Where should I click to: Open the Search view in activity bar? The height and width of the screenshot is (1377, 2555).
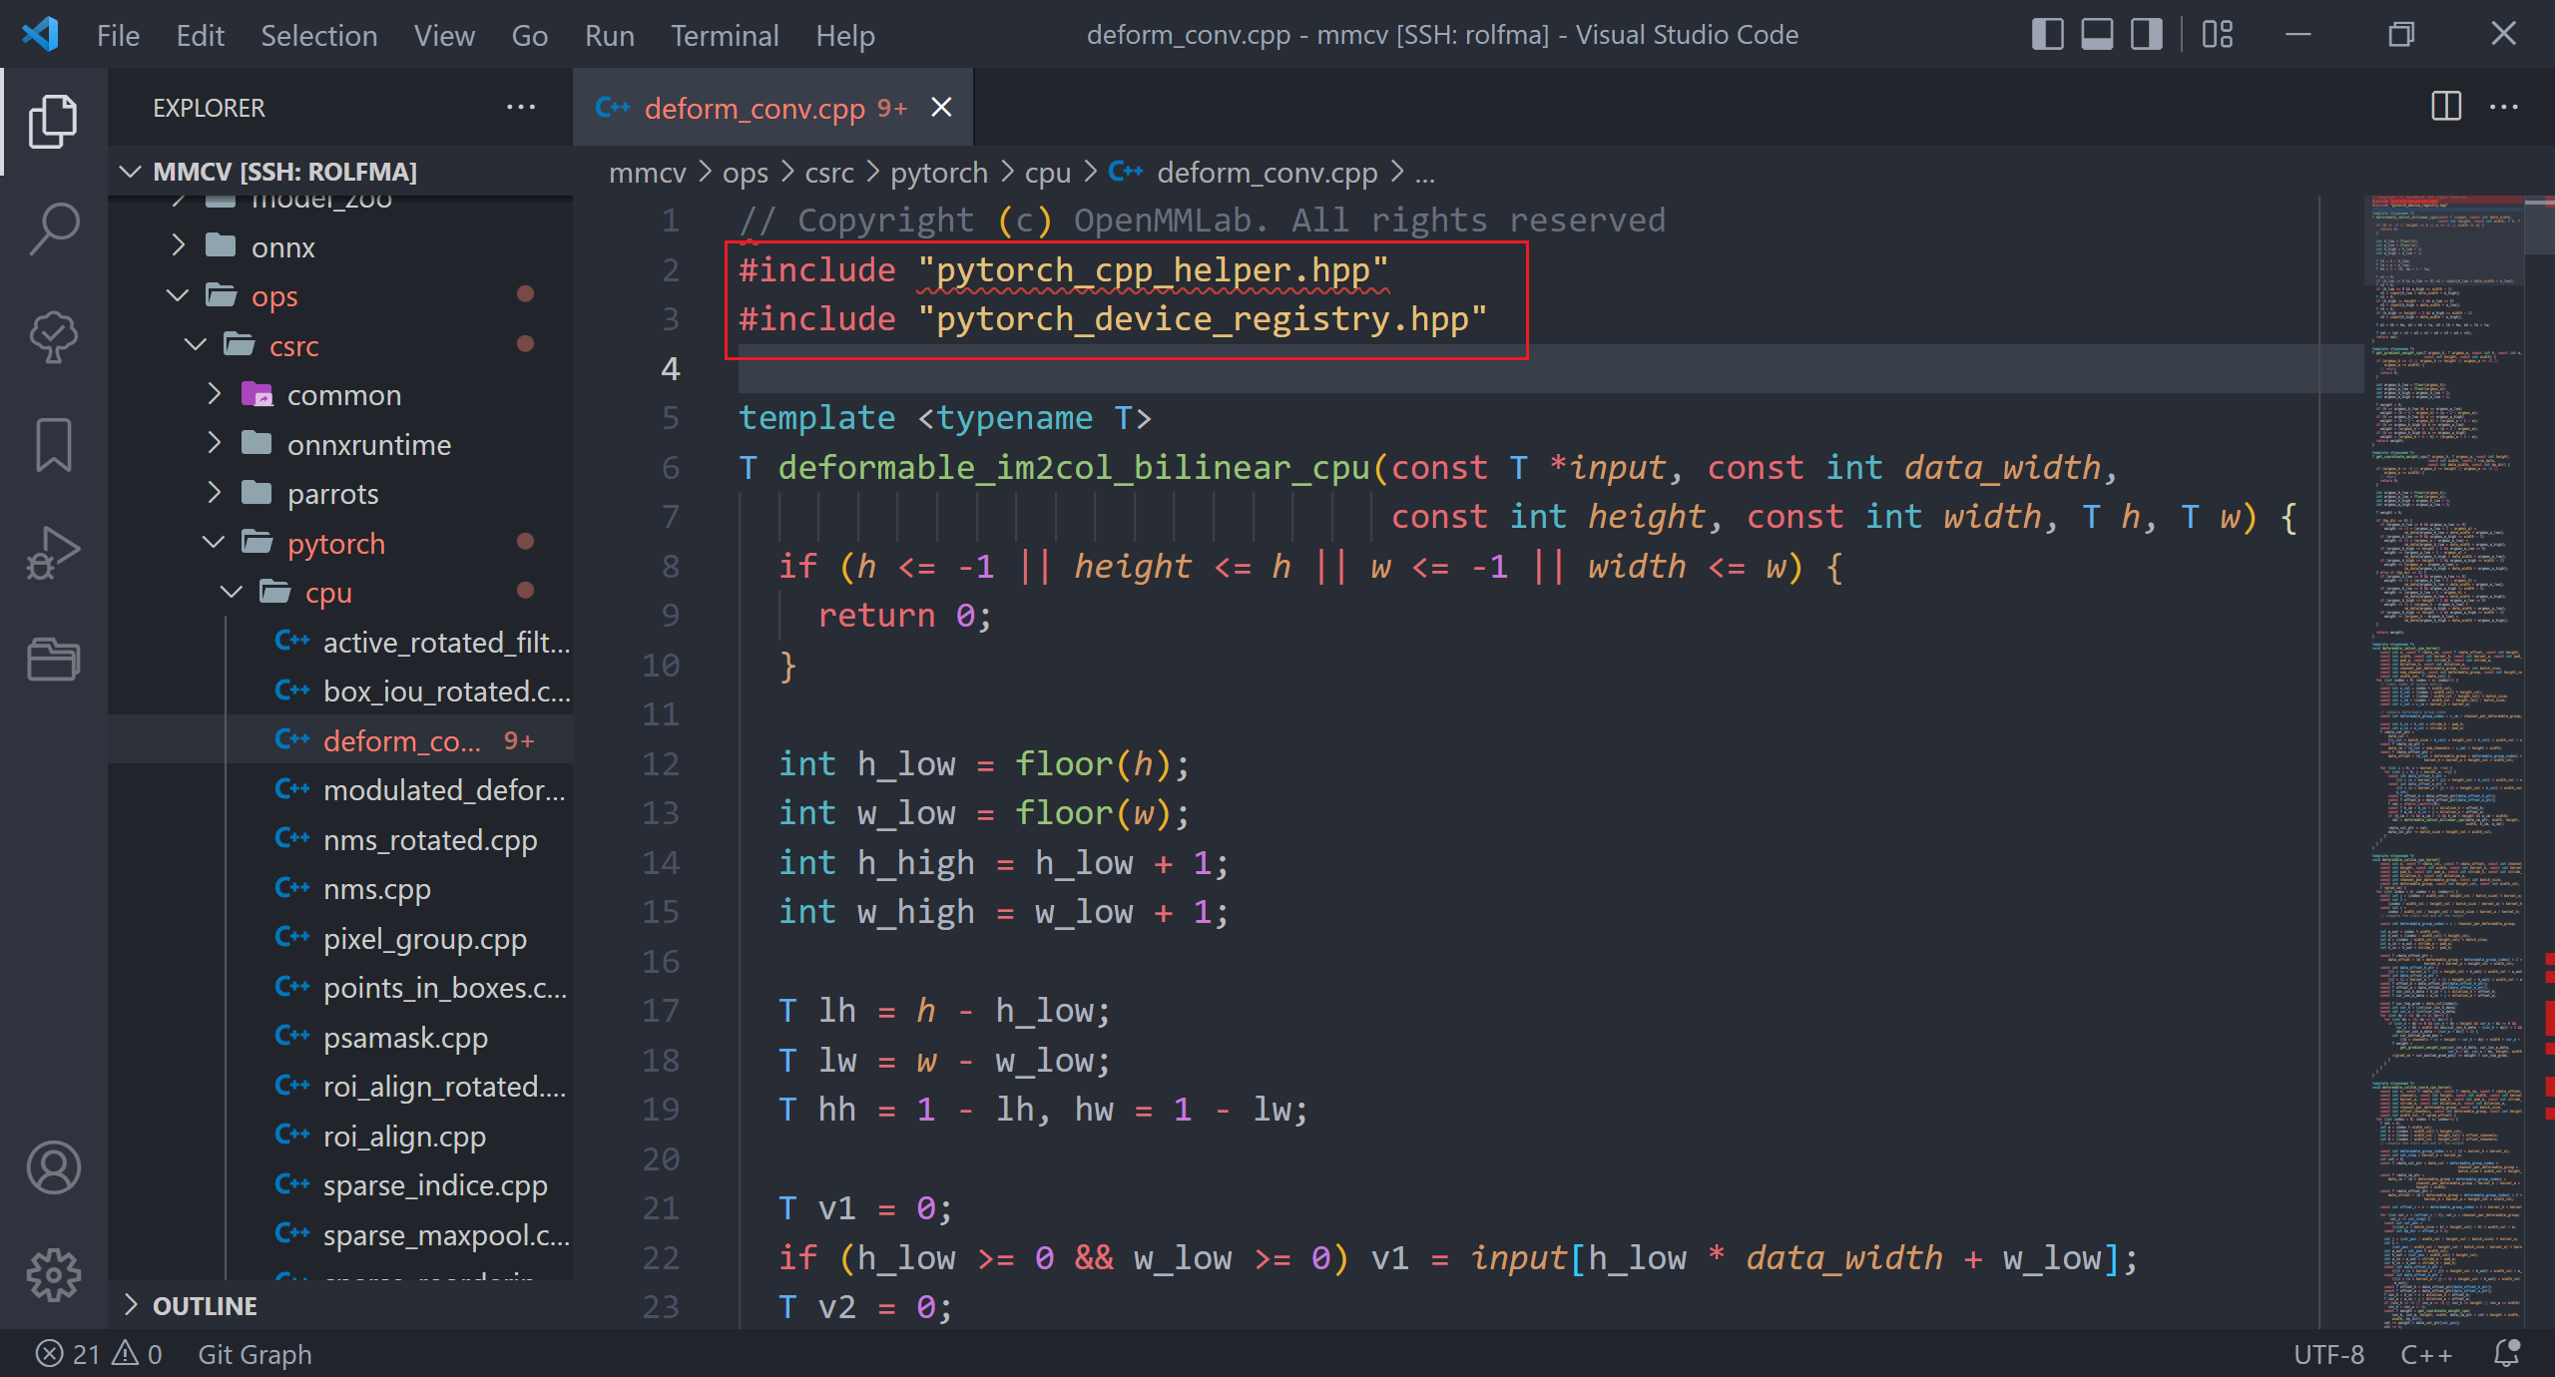pos(54,228)
